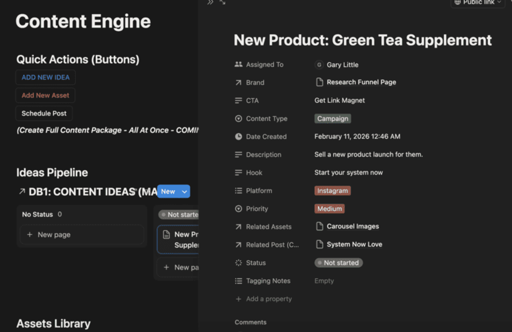Click the empty Tagging Notes field
The width and height of the screenshot is (512, 332).
tap(324, 281)
